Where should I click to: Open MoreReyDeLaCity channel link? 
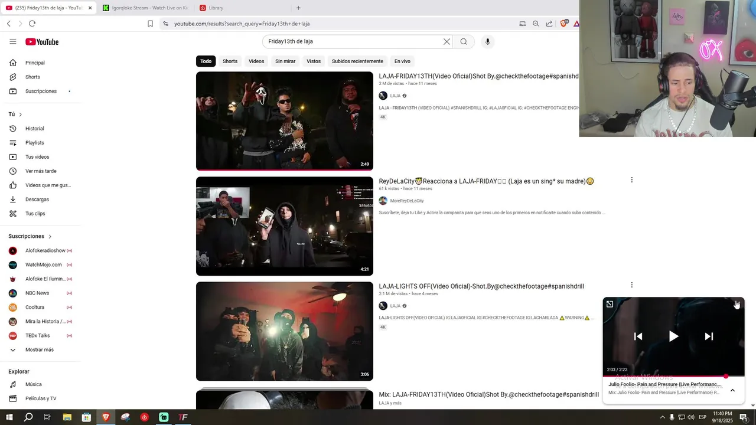407,201
